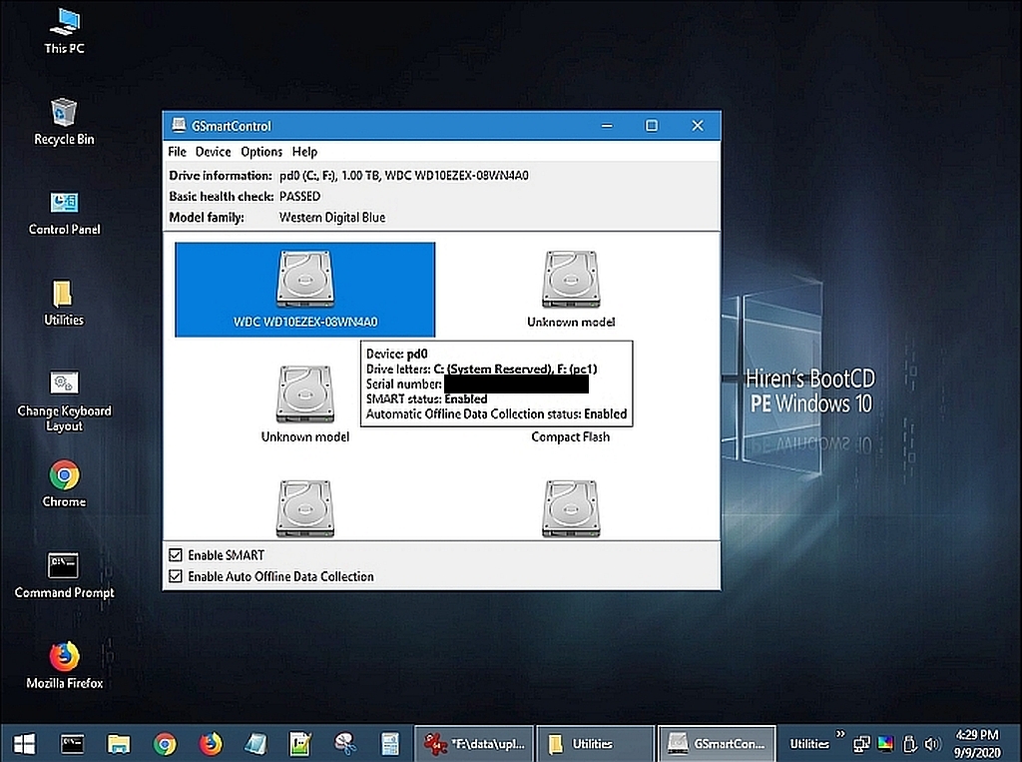
Task: Open This PC on the desktop
Action: pyautogui.click(x=64, y=31)
